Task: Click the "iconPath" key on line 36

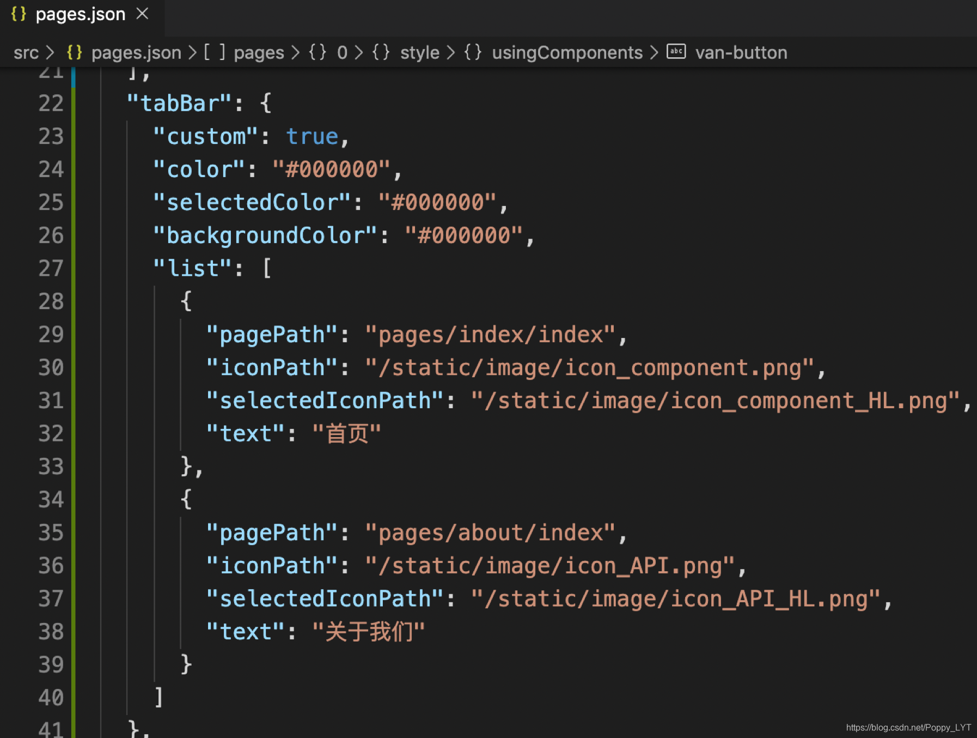Action: pyautogui.click(x=272, y=566)
